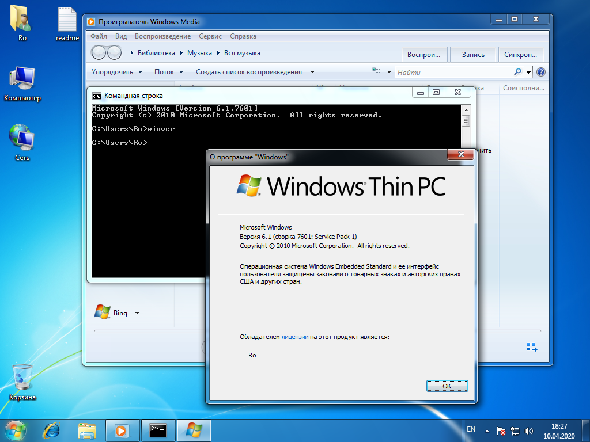Viewport: 590px width, 442px height.
Task: Open the Помощь (blue help) icon in Media Player
Action: tap(540, 71)
